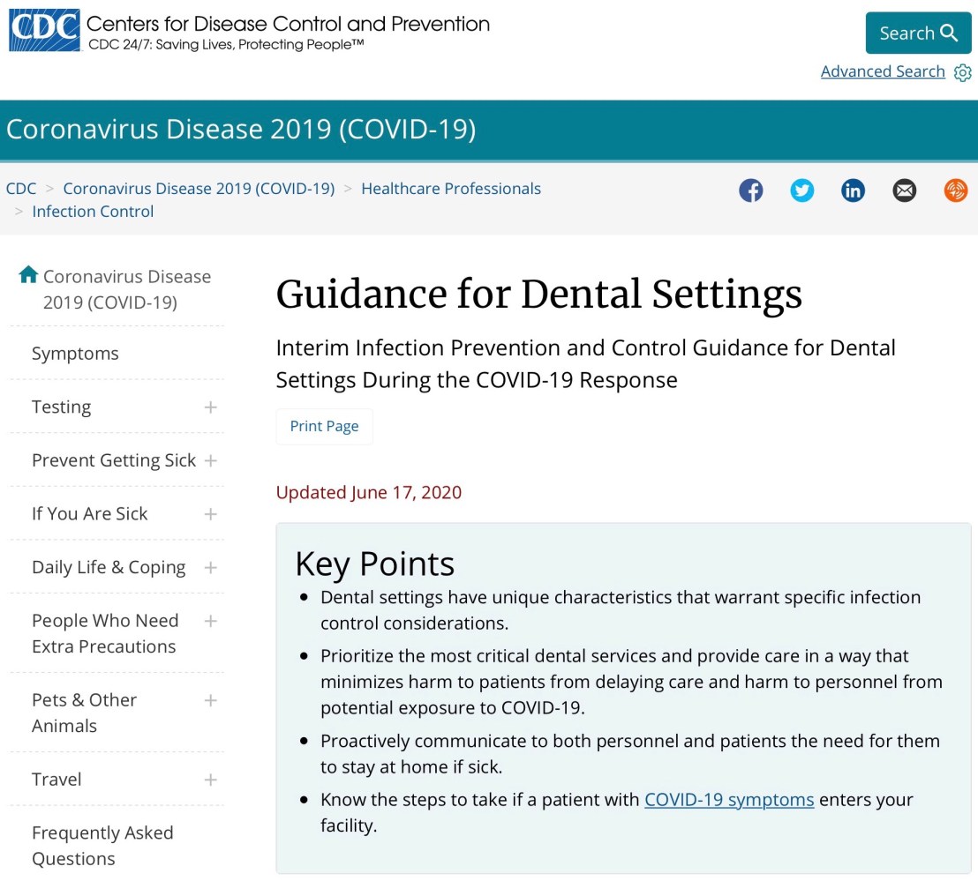Expand the Prevent Getting Sick section
Viewport: 978px width, 881px height.
(x=210, y=460)
